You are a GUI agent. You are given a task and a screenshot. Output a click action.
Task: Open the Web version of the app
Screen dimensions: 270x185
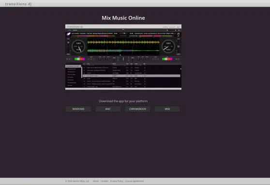167,109
